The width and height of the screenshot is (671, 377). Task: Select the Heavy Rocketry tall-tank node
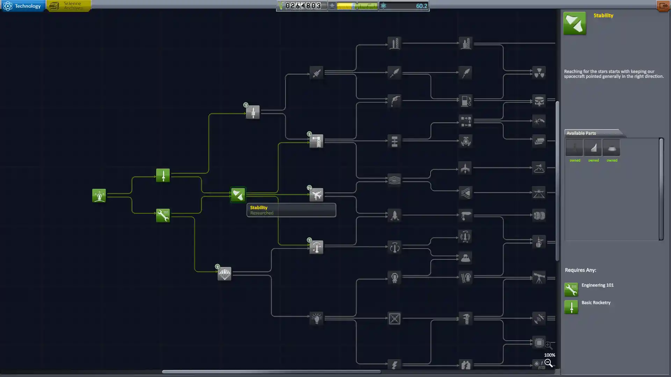(x=394, y=44)
